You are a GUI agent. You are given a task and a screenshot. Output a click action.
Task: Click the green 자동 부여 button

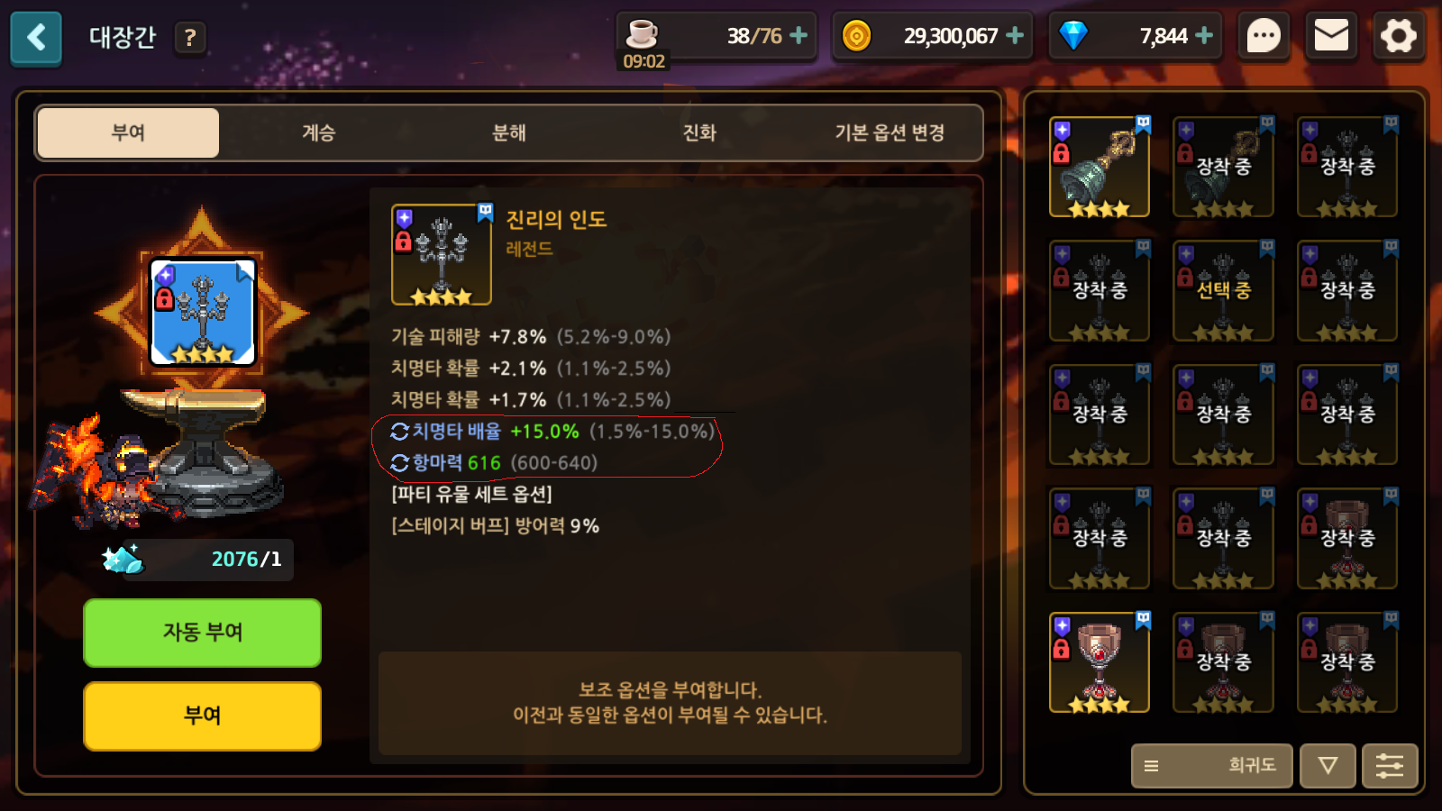[x=202, y=633]
